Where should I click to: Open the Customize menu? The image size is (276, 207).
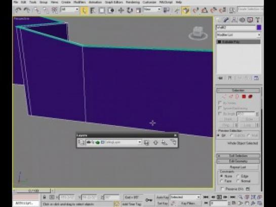[x=149, y=3]
